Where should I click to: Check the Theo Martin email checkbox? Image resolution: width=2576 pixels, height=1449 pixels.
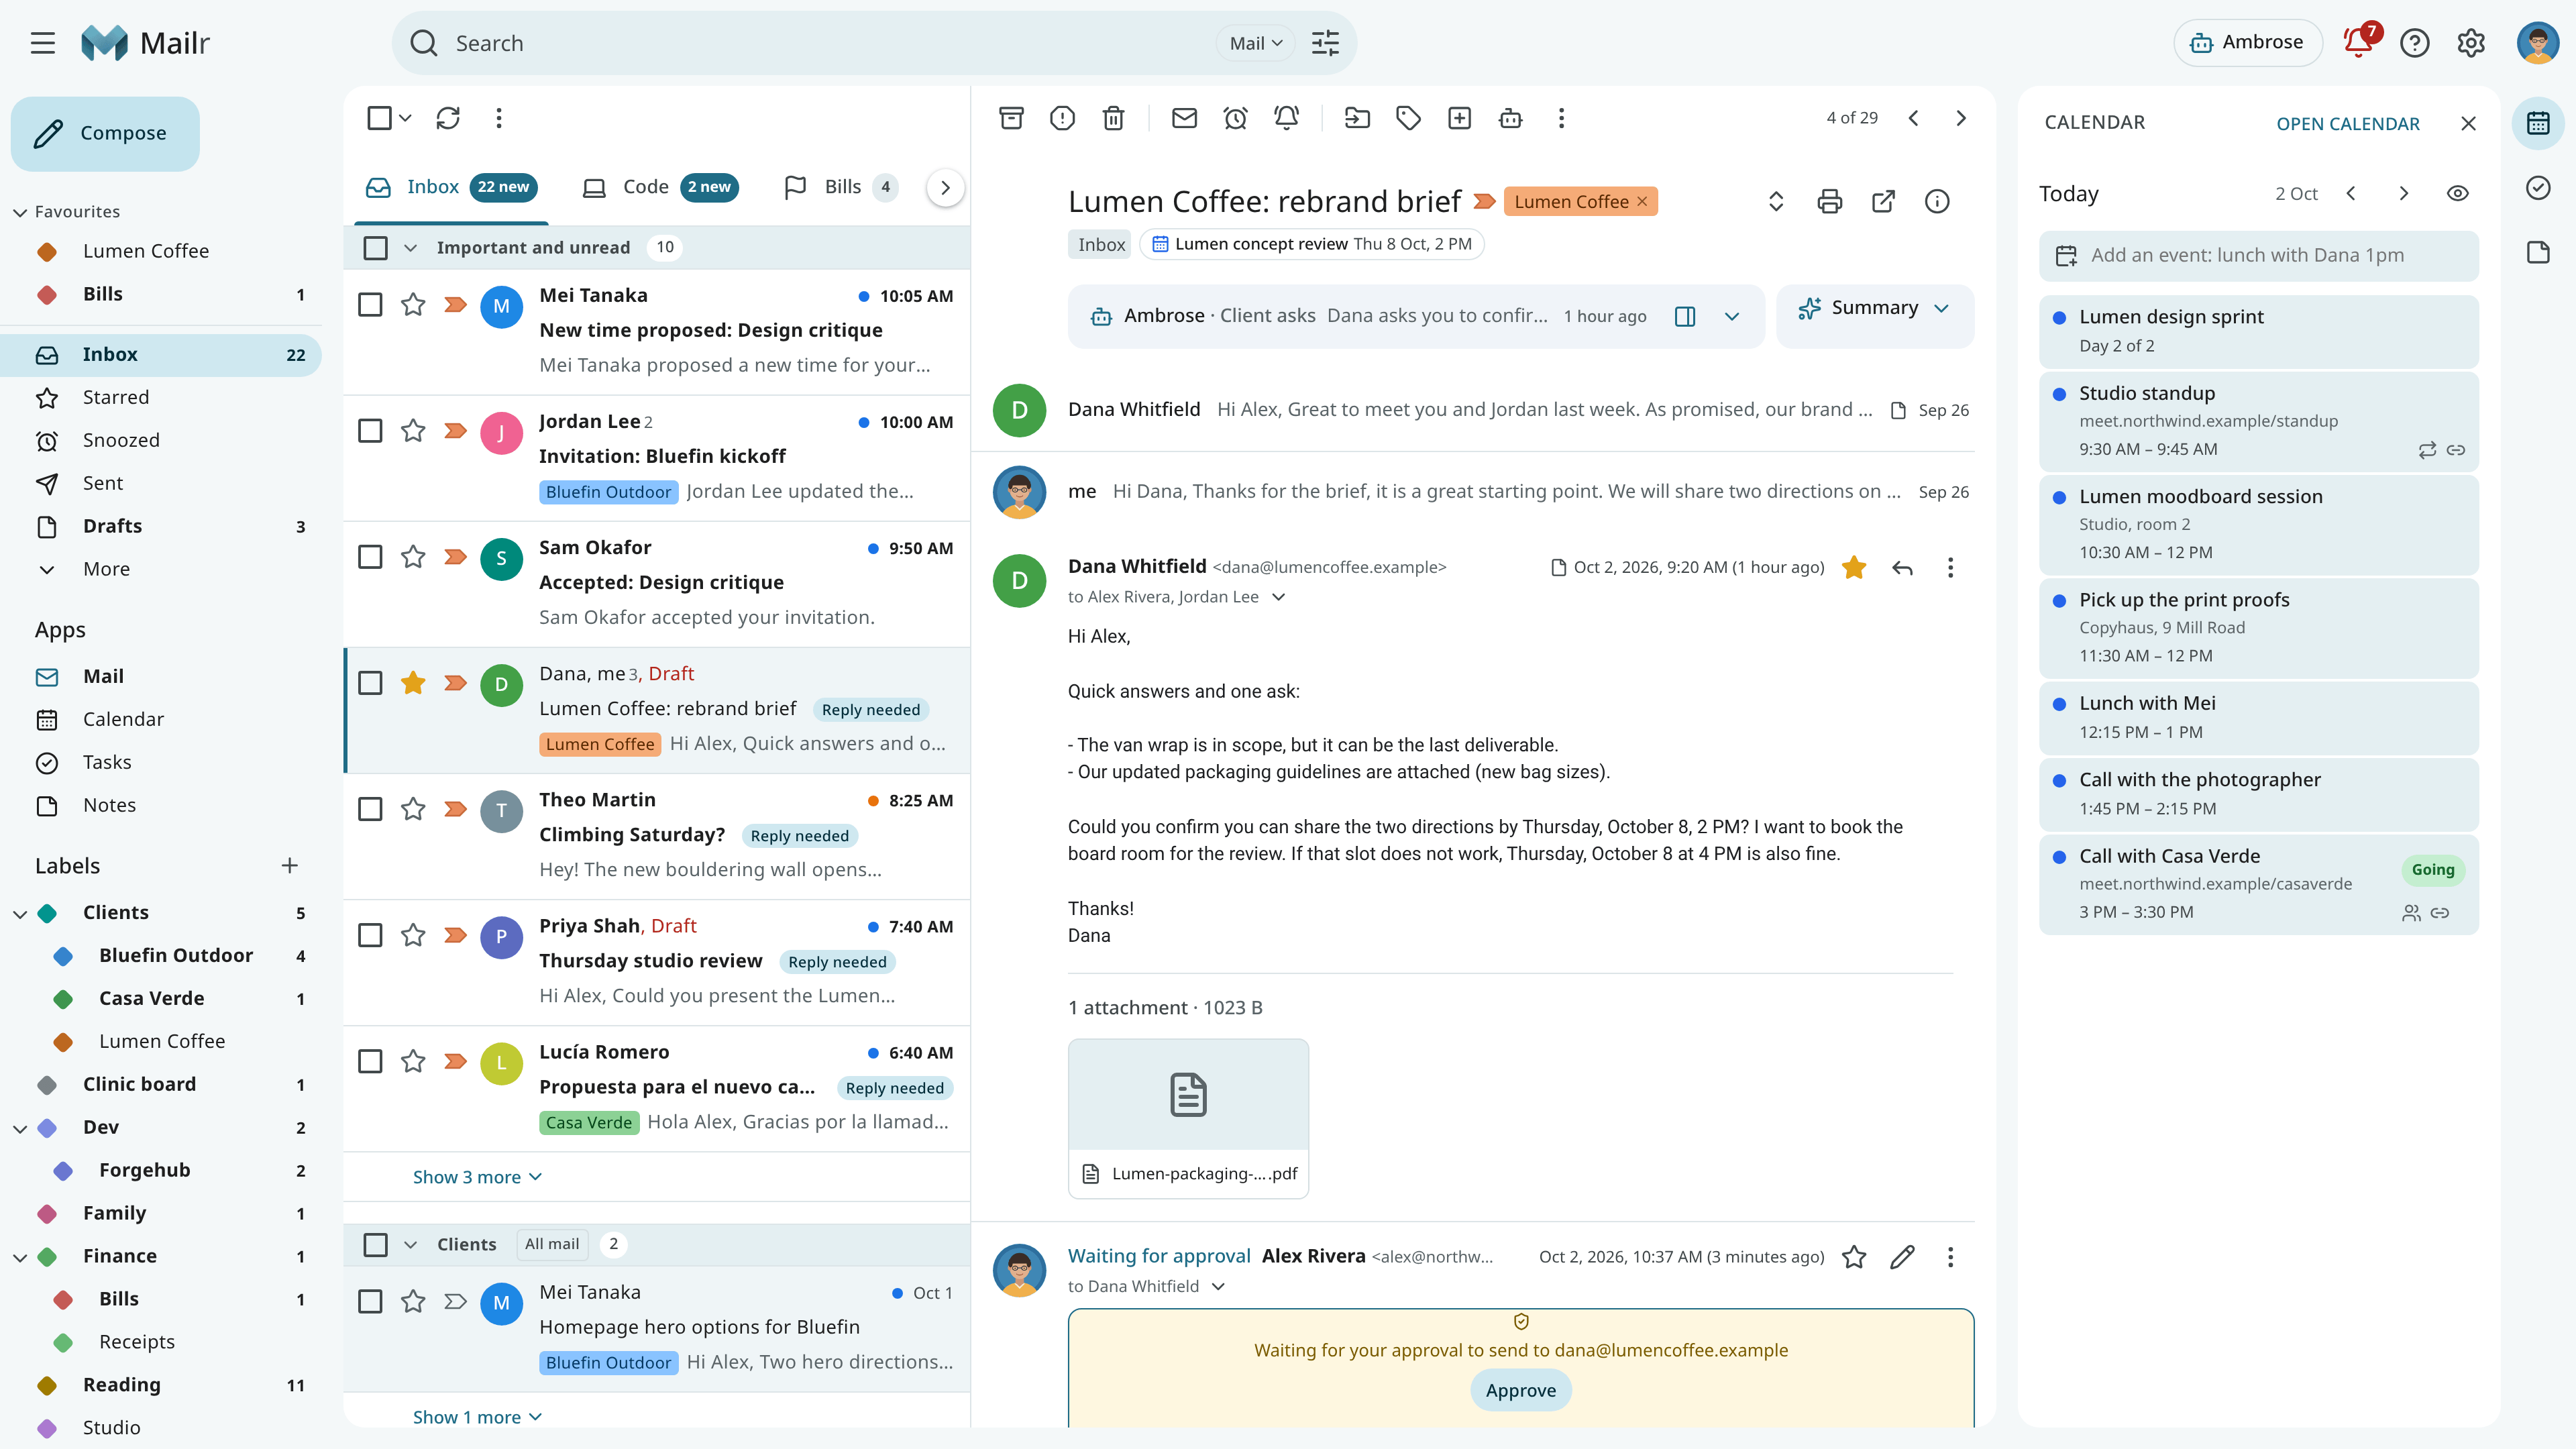point(370,808)
